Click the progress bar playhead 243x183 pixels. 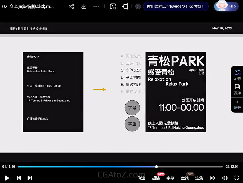pyautogui.click(x=156, y=167)
